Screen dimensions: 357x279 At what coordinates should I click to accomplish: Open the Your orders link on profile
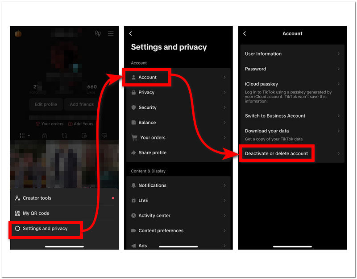(x=50, y=124)
